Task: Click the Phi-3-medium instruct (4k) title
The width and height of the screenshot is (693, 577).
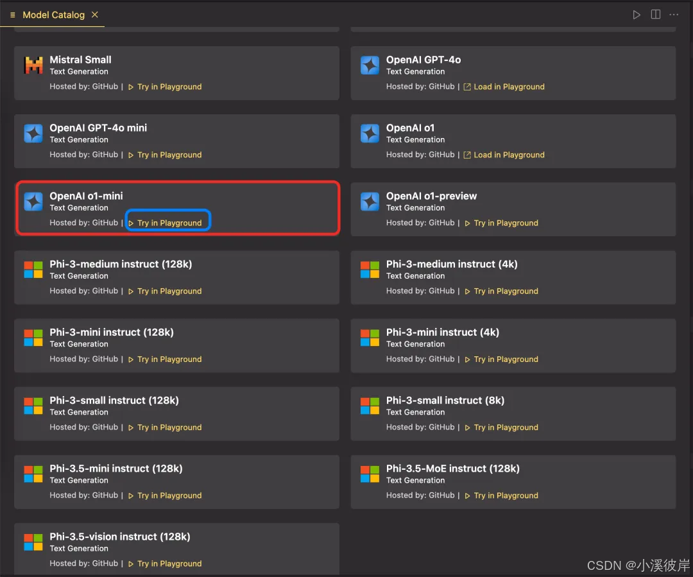Action: [x=452, y=264]
